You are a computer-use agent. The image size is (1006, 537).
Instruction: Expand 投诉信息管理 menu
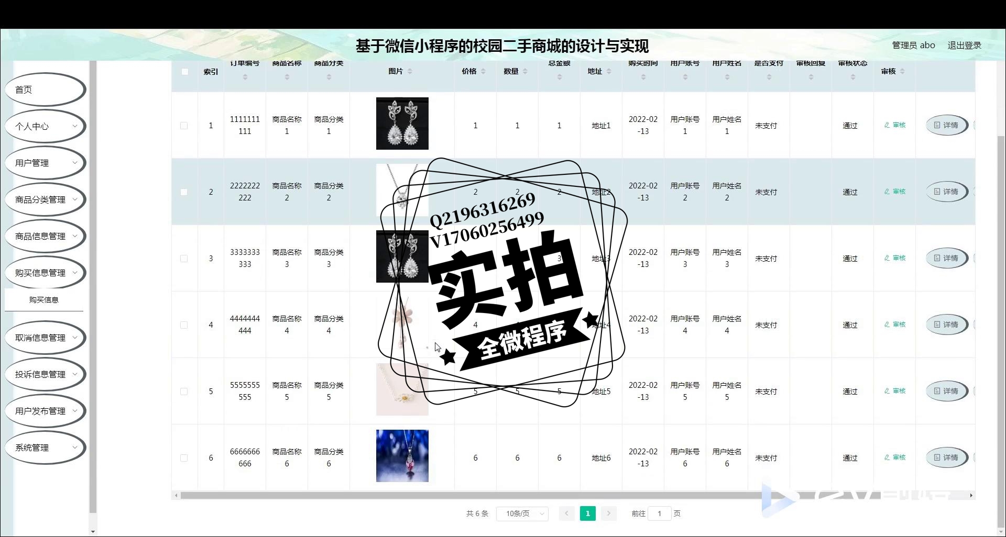[45, 374]
